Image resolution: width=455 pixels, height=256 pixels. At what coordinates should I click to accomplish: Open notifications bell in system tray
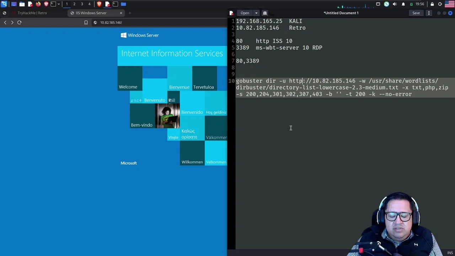tap(403, 4)
